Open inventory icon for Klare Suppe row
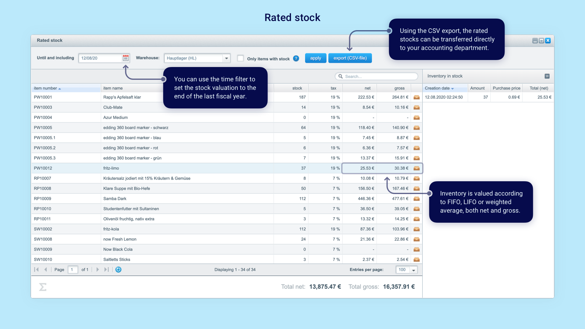 pos(417,189)
